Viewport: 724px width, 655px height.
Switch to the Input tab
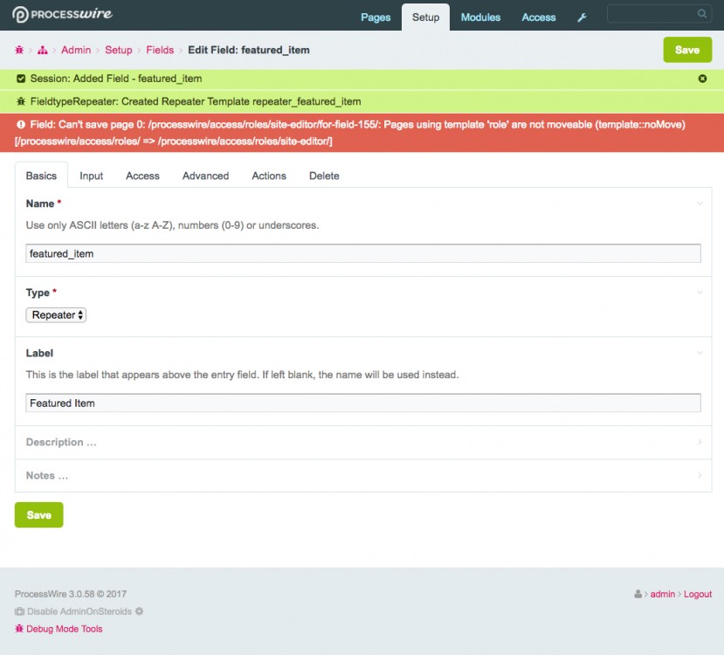pos(92,176)
